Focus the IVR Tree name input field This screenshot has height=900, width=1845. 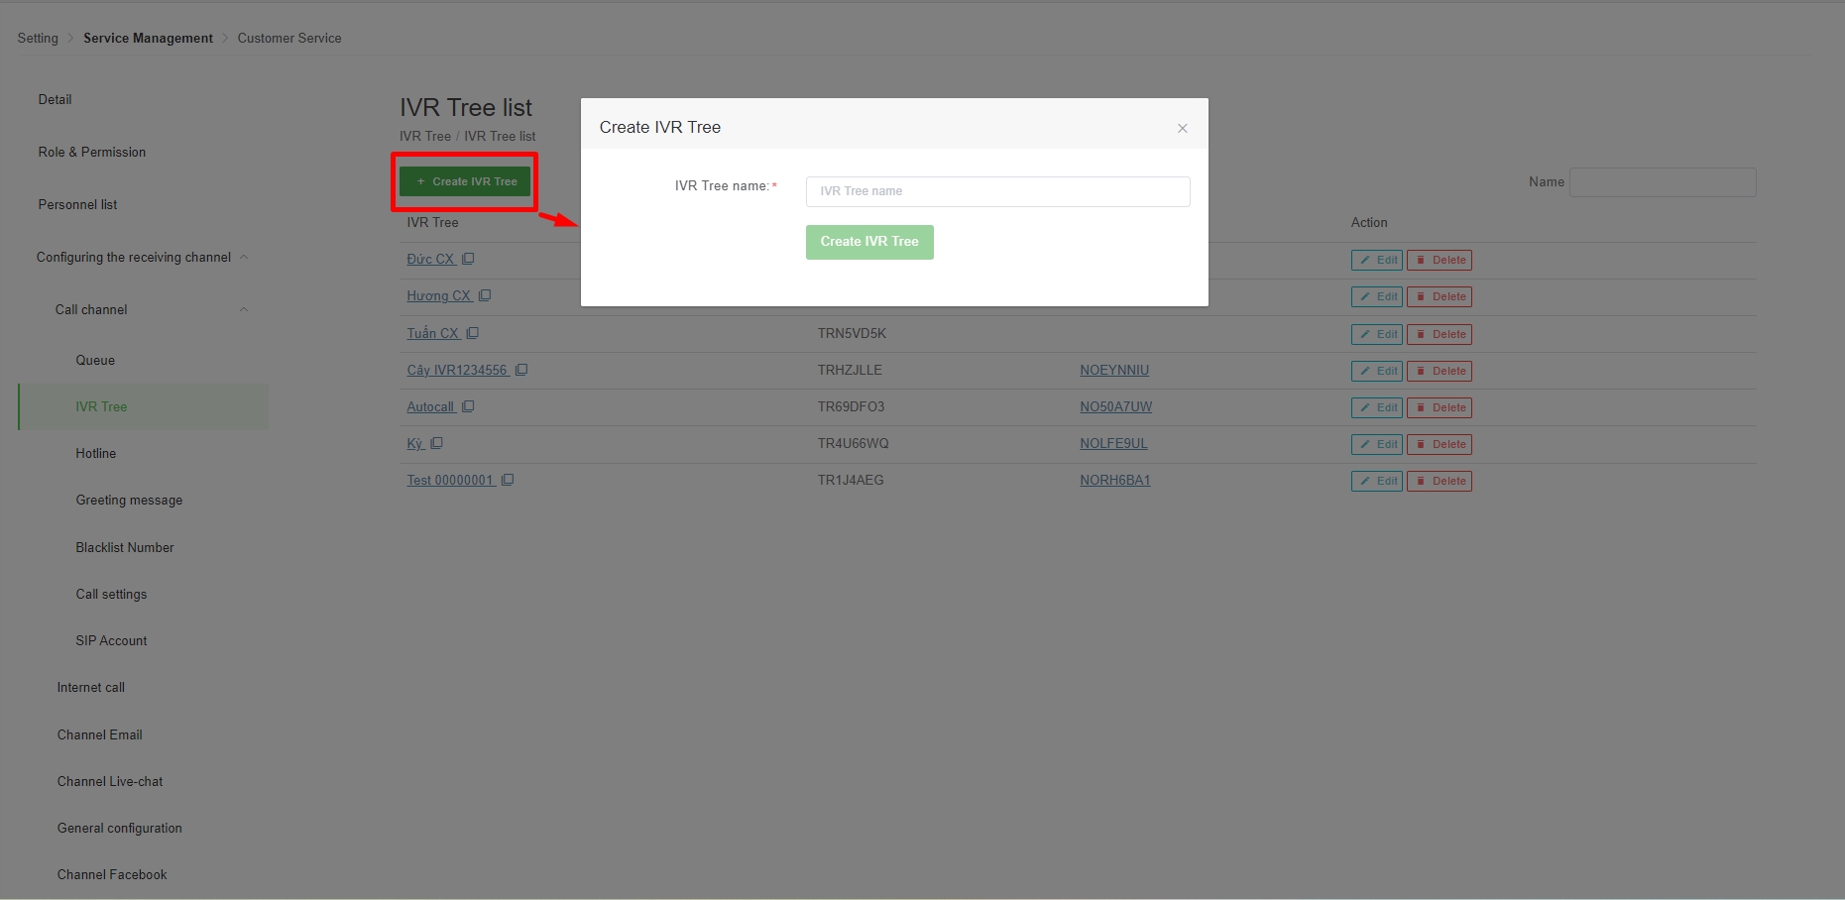click(x=997, y=191)
